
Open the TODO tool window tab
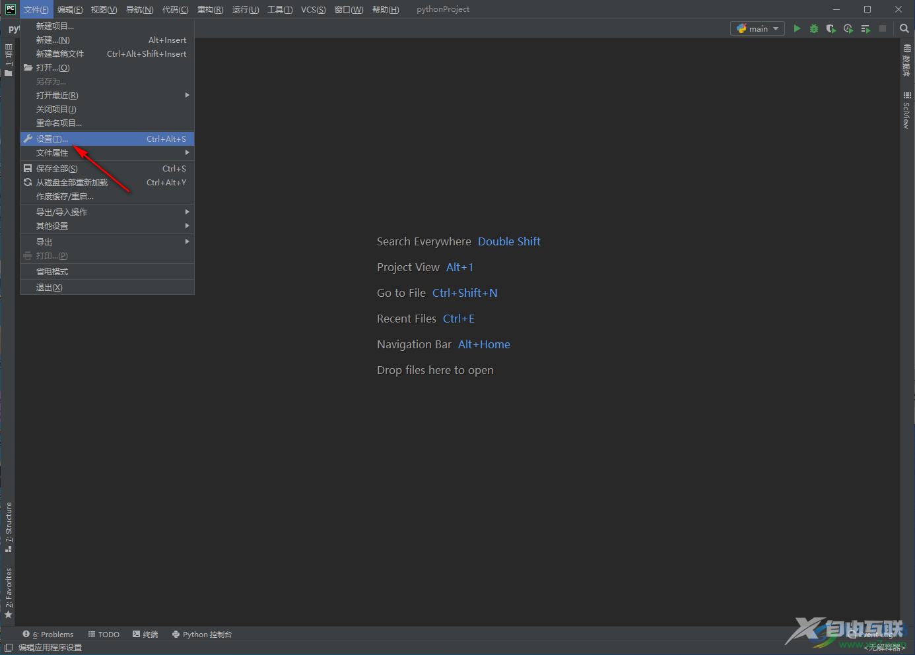tap(104, 635)
